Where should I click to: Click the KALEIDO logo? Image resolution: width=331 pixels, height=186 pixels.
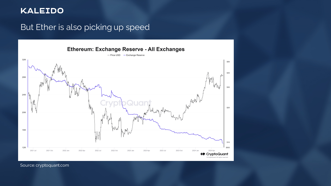[x=42, y=11]
